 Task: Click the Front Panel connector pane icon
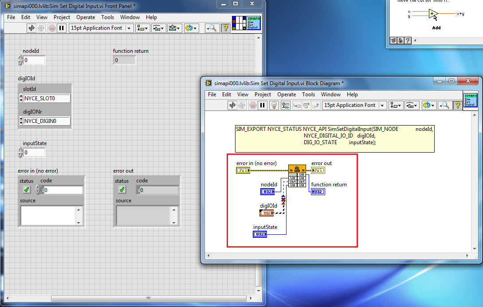[239, 23]
